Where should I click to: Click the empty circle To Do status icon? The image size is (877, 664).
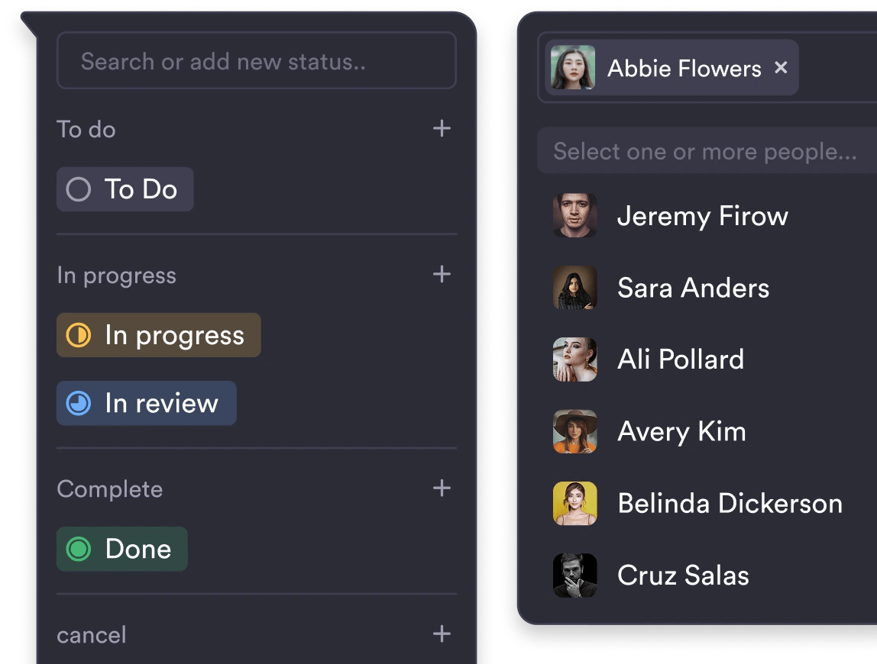(x=79, y=189)
